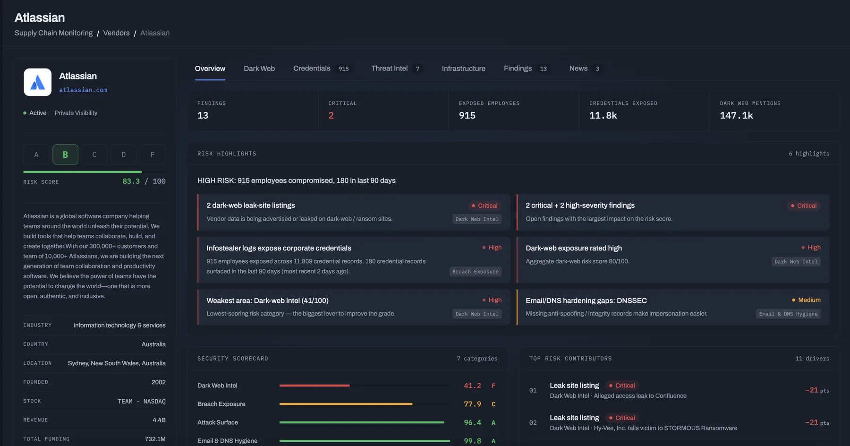Image resolution: width=850 pixels, height=446 pixels.
Task: Open the Weakest area: Dark-web intel highlight
Action: 354,307
